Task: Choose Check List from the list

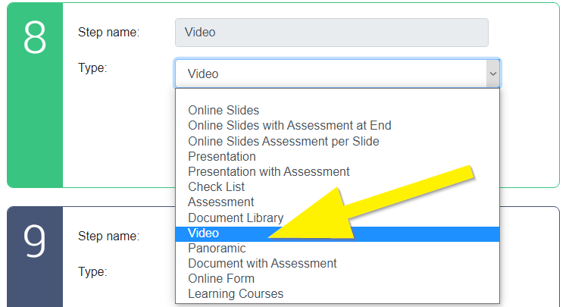Action: 216,186
